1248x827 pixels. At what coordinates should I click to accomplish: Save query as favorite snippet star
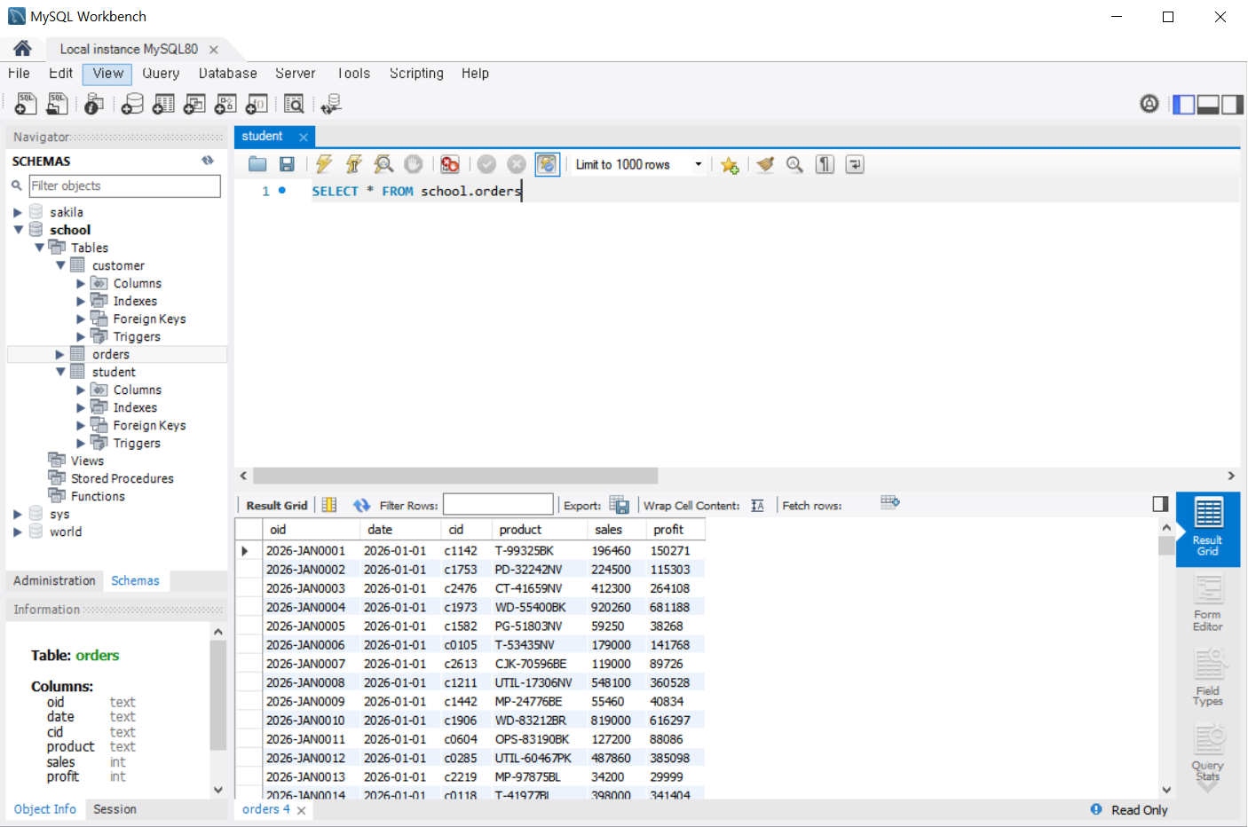coord(730,165)
